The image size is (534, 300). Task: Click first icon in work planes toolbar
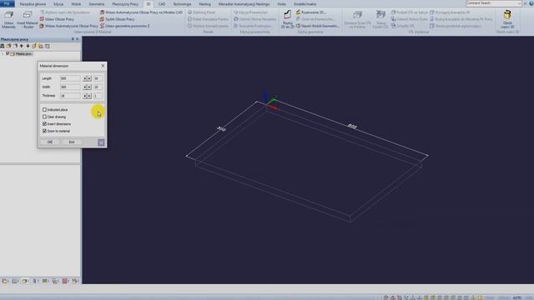pyautogui.click(x=3, y=46)
